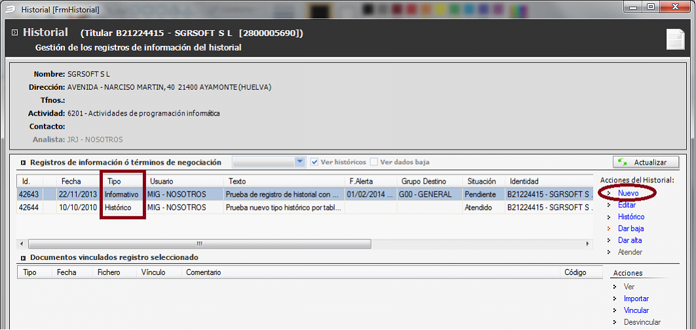The width and height of the screenshot is (696, 330).
Task: Click the Vincular document link
Action: tap(636, 310)
